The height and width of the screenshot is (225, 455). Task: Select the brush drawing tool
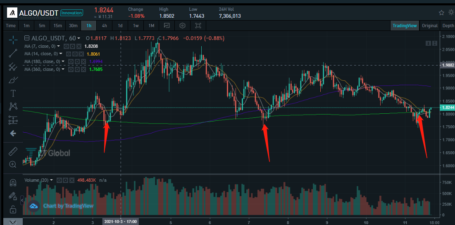[x=13, y=80]
